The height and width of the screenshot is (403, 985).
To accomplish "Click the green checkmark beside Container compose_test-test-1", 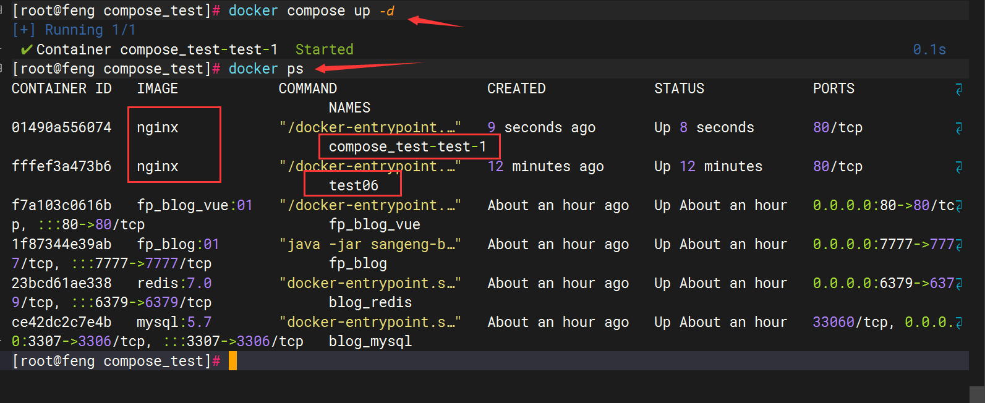I will coord(26,49).
